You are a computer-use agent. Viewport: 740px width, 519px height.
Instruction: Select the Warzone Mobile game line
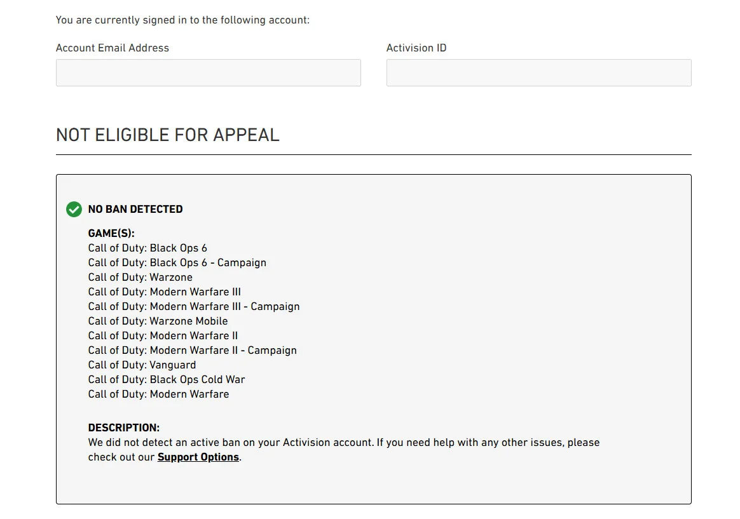click(158, 321)
